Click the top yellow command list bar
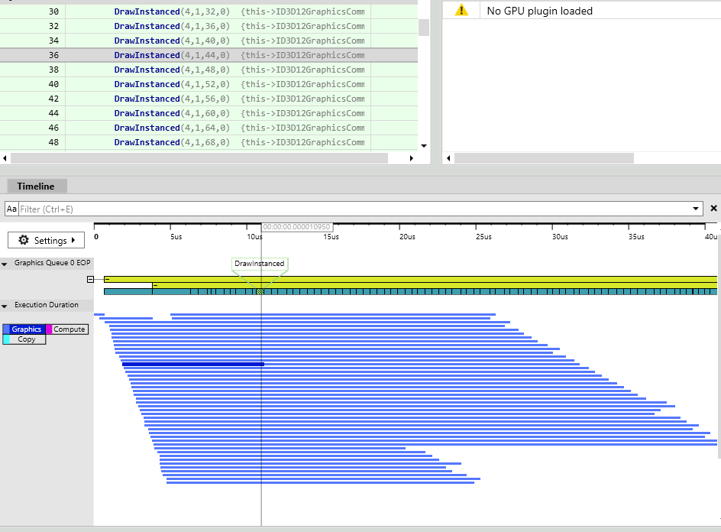Viewport: 721px width, 532px height. pyautogui.click(x=411, y=279)
